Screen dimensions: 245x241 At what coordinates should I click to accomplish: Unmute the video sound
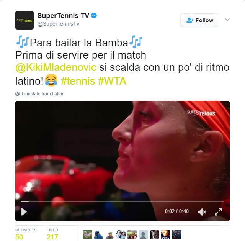[202, 212]
